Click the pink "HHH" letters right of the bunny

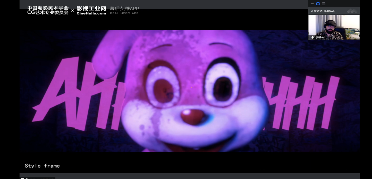tap(300, 100)
